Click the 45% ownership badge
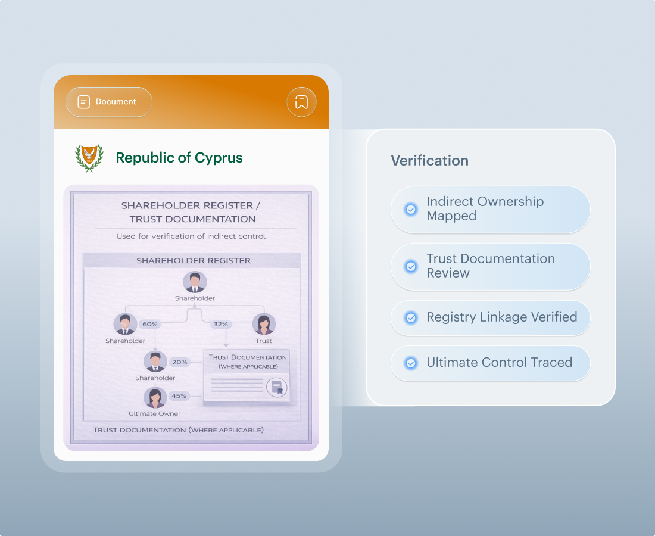 [x=179, y=396]
